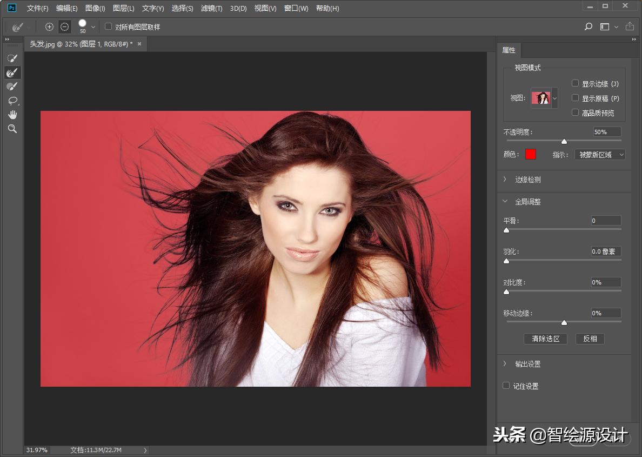Check the 记住设置 checkbox
This screenshot has height=457, width=642.
(x=506, y=386)
